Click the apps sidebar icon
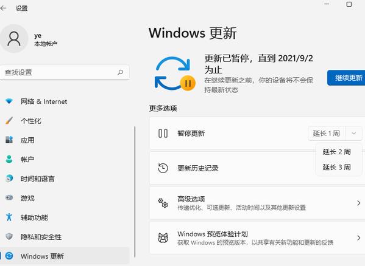The width and height of the screenshot is (365, 266). point(9,140)
